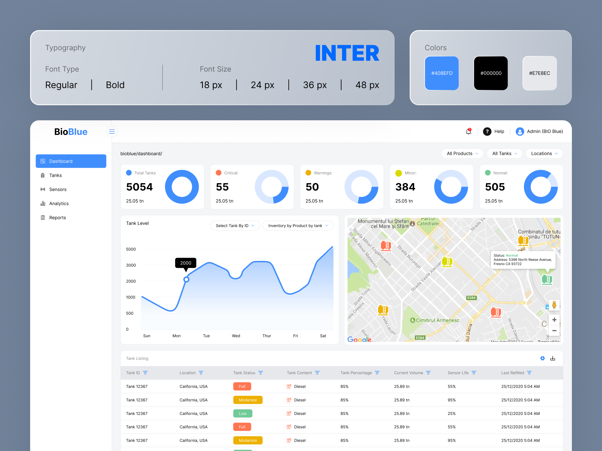Open the Locations dropdown
602x451 pixels.
tap(544, 153)
